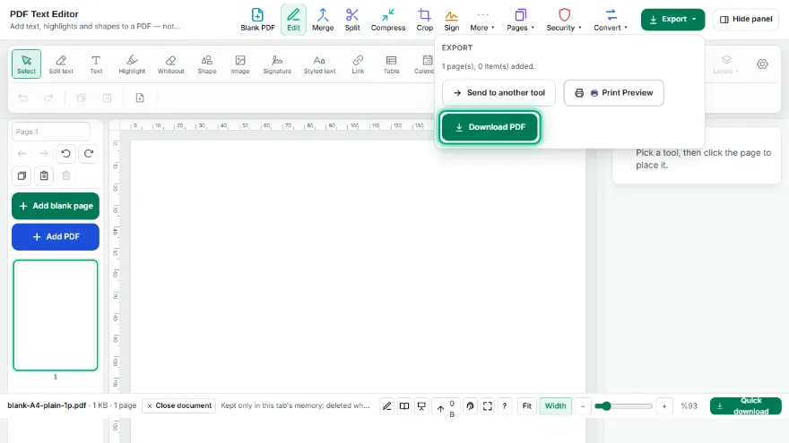789x443 pixels.
Task: Click the PDF Text Editor title
Action: pos(44,14)
